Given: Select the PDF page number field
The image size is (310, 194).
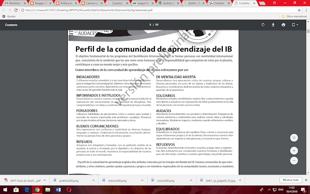Looking at the screenshot, I should [x=150, y=25].
